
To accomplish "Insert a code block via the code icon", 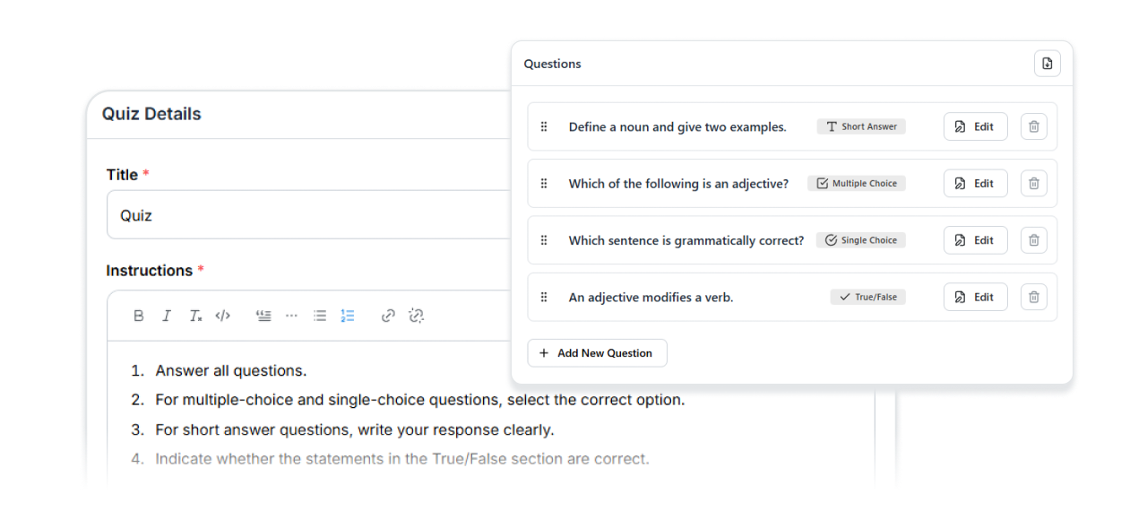I will point(223,316).
